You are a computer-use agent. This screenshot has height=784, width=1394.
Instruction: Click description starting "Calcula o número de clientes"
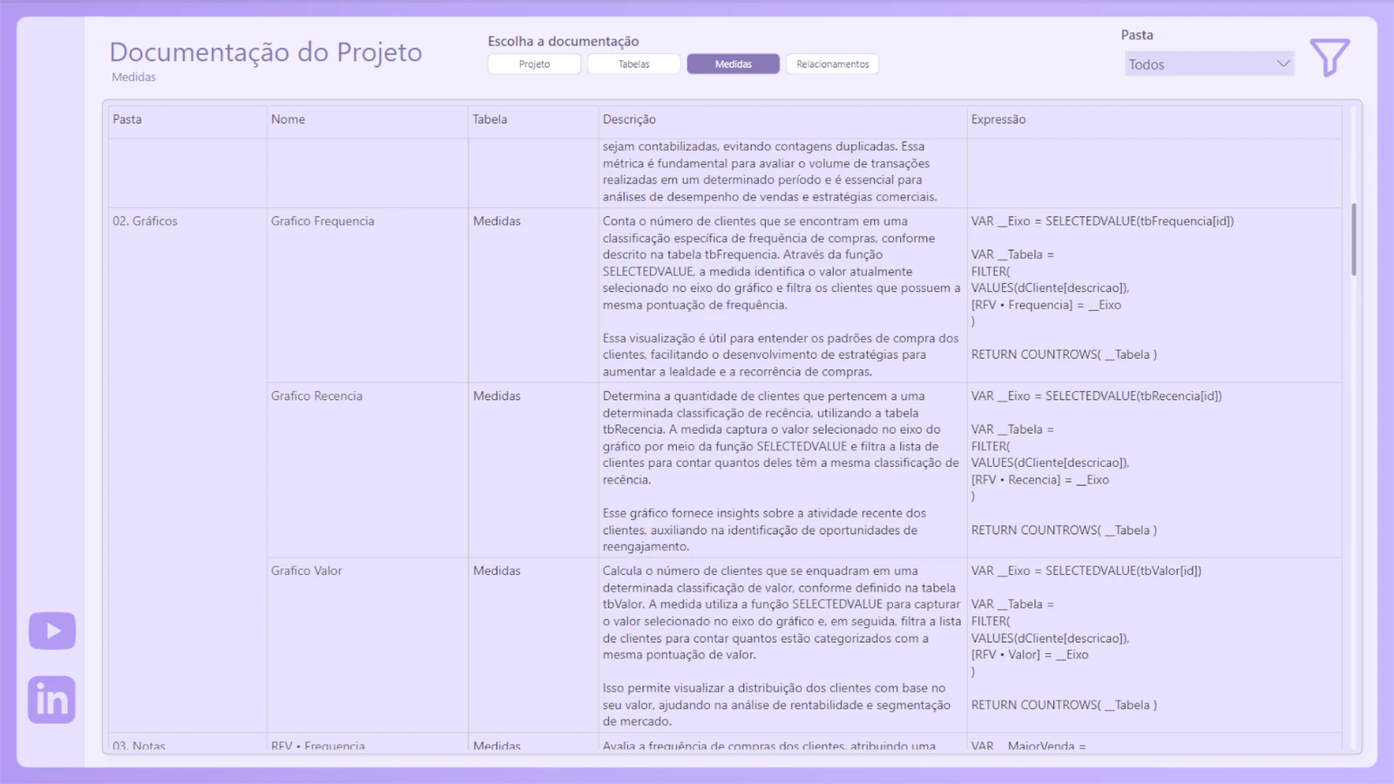(x=782, y=612)
